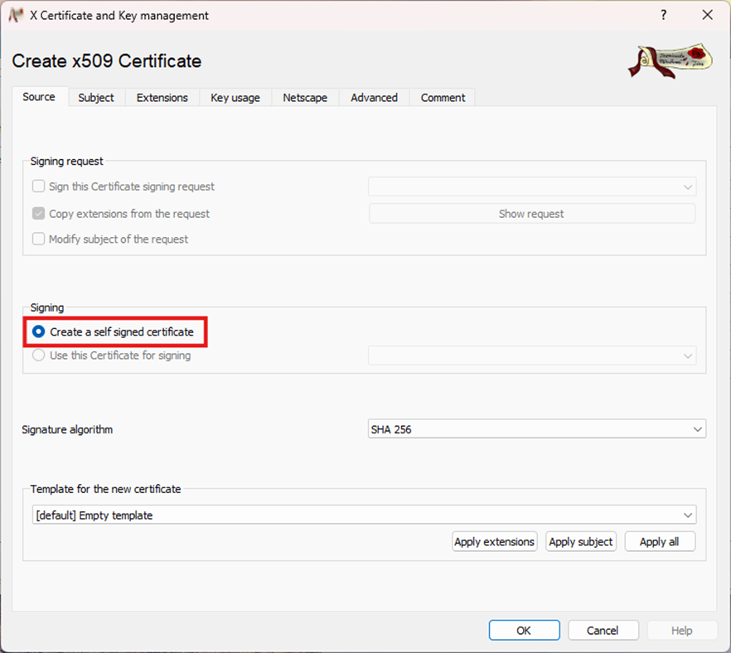
Task: Close the certificate dialog window
Action: 707,15
